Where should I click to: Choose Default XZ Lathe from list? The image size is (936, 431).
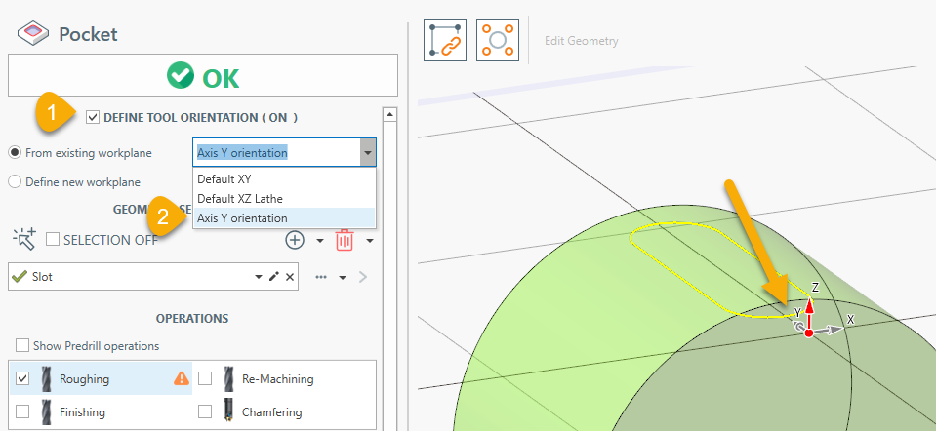click(240, 199)
